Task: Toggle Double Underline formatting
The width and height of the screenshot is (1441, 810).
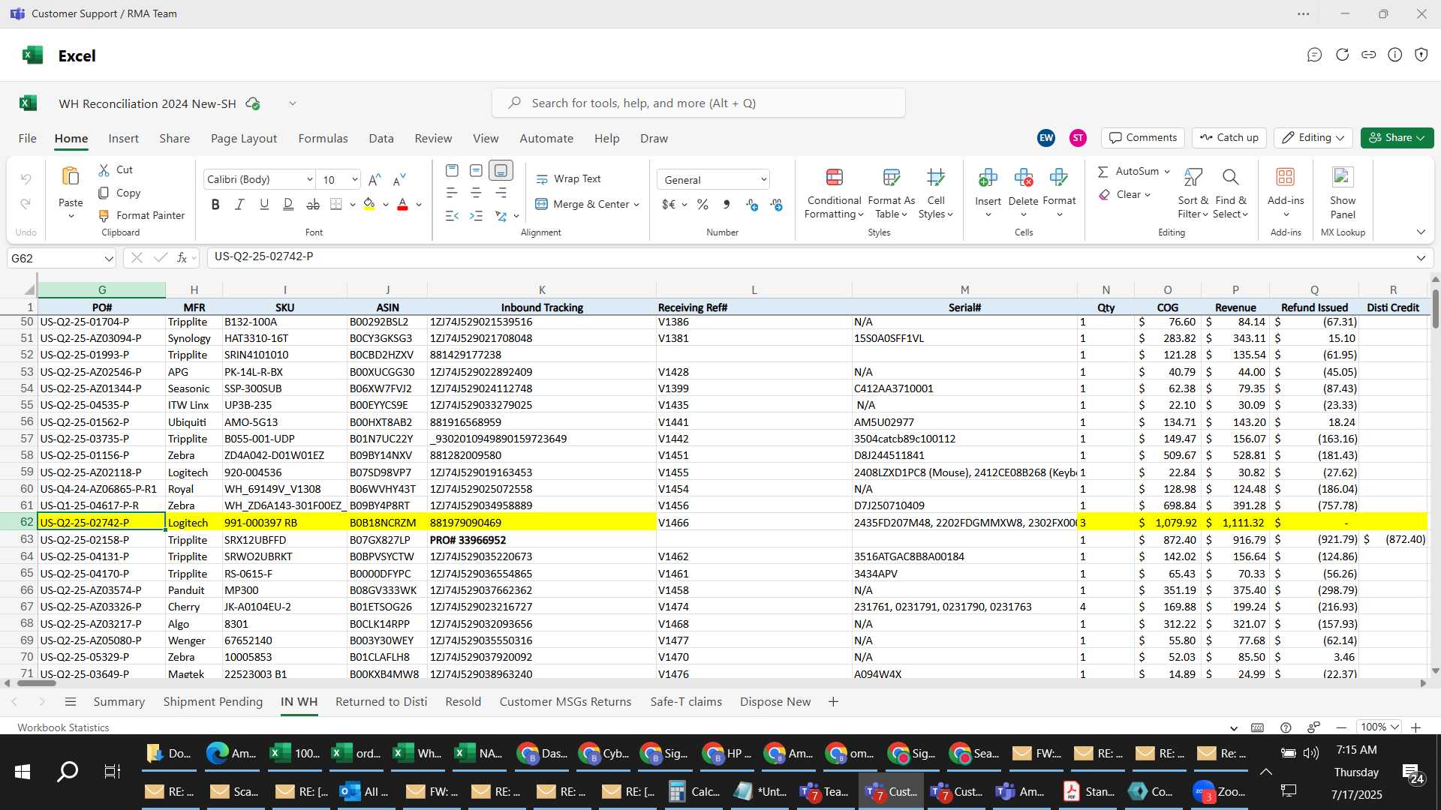Action: (288, 205)
